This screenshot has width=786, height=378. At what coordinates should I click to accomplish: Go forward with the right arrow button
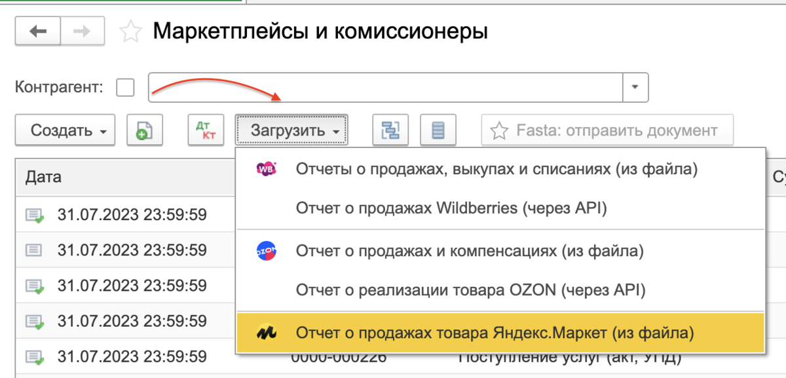pos(83,31)
